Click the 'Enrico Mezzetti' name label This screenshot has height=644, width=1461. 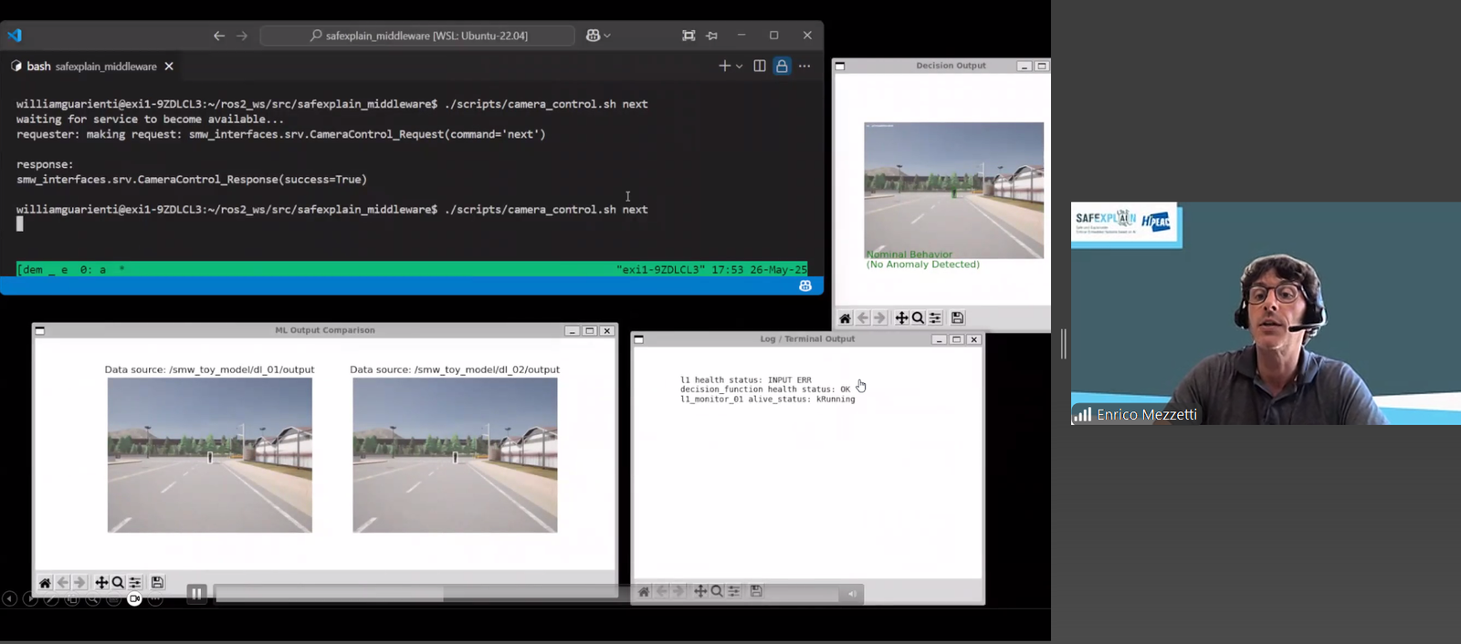click(1146, 414)
